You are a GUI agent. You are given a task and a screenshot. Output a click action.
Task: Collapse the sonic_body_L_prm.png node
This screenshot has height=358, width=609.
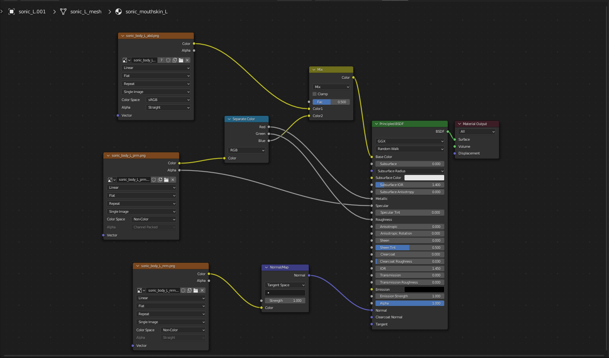pos(108,156)
